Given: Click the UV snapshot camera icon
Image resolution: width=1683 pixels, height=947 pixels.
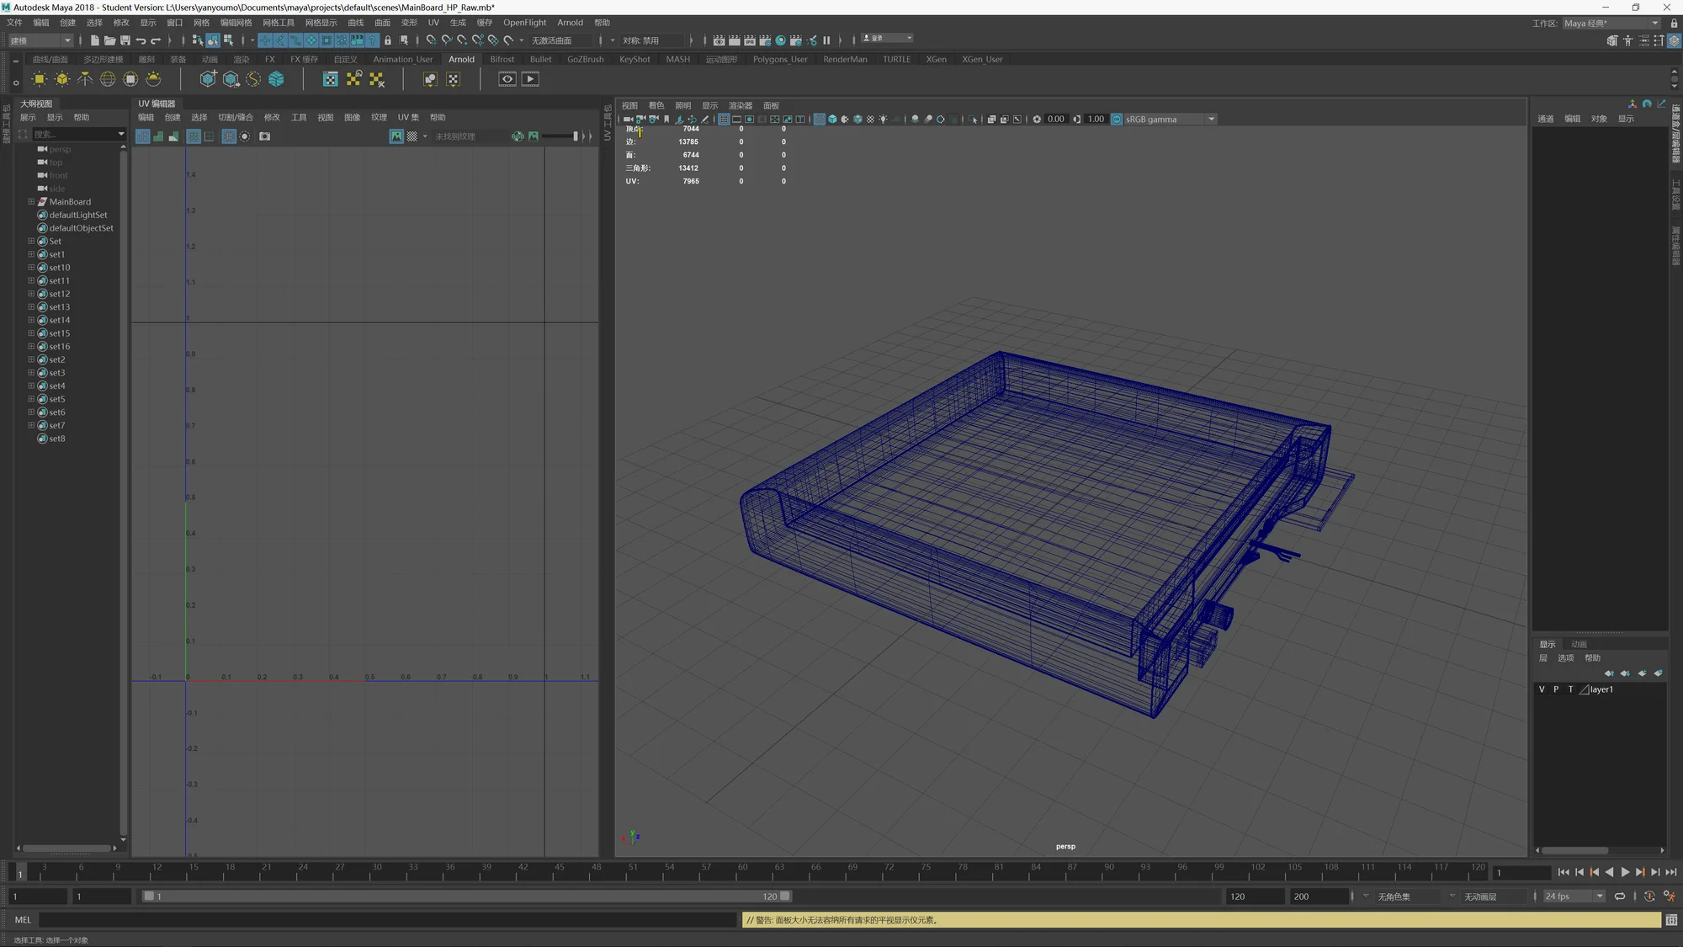Looking at the screenshot, I should coord(265,136).
